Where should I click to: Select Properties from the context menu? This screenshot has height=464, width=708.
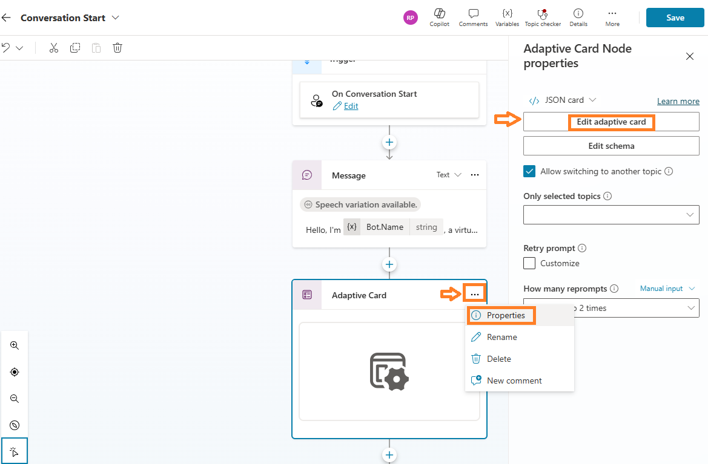coord(505,315)
